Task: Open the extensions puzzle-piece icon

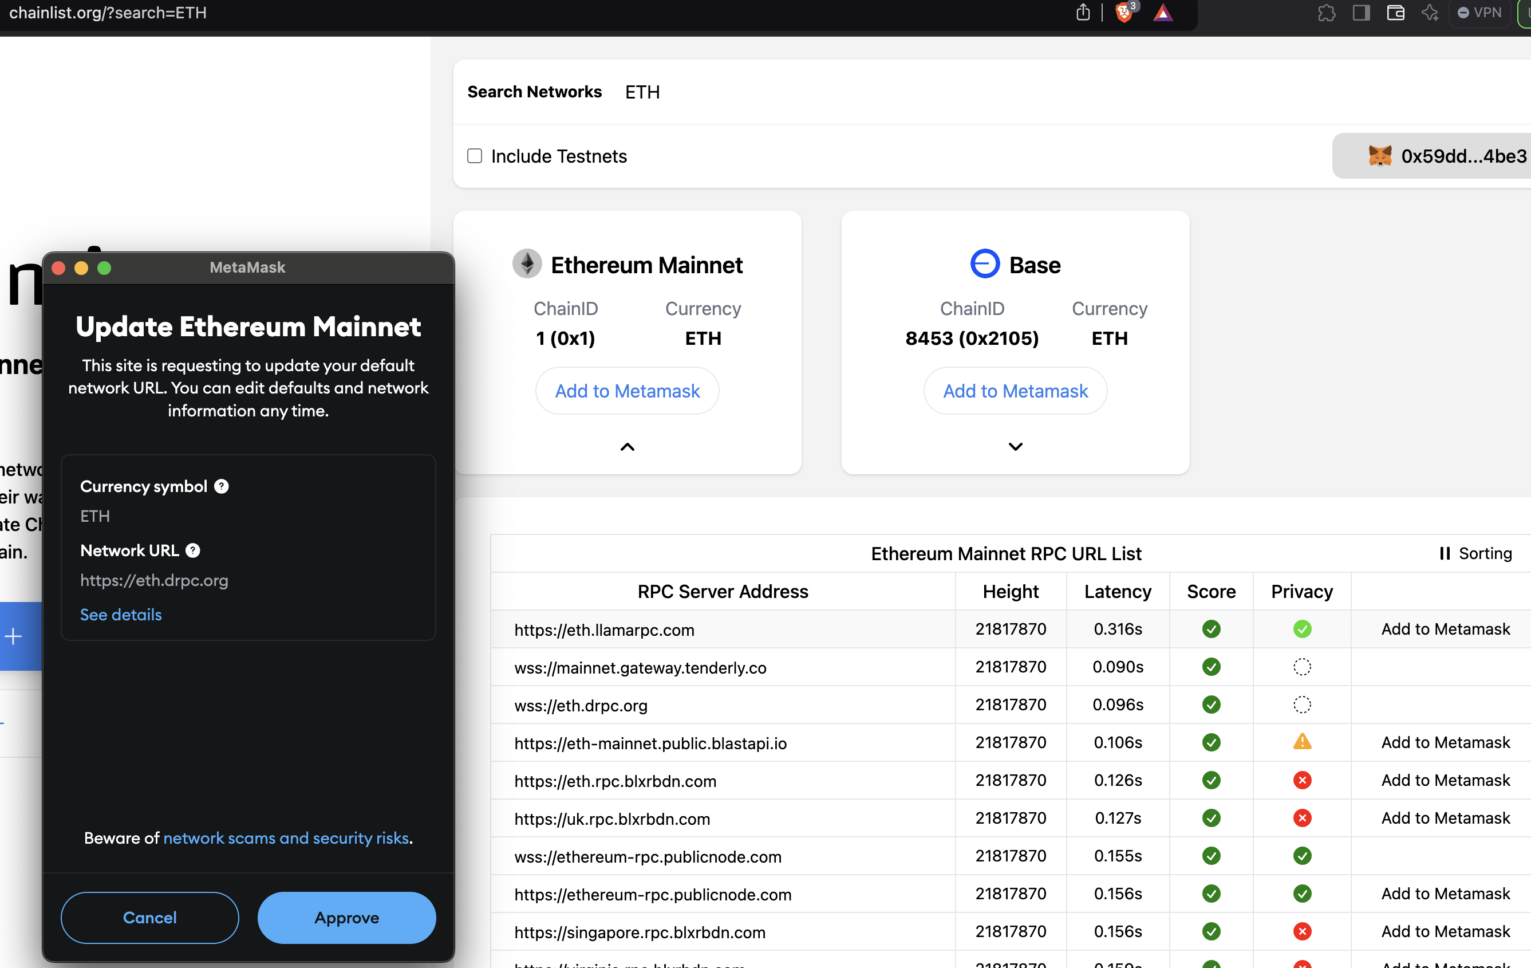Action: point(1327,13)
